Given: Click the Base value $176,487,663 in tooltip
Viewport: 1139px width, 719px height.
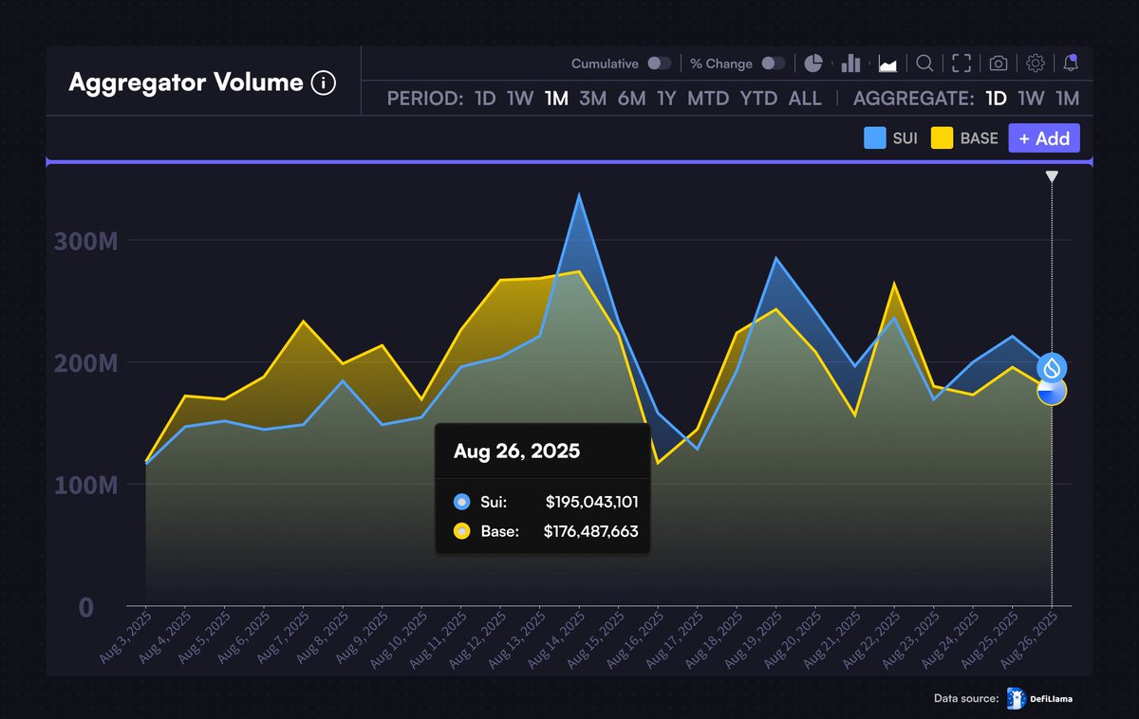Looking at the screenshot, I should point(591,531).
